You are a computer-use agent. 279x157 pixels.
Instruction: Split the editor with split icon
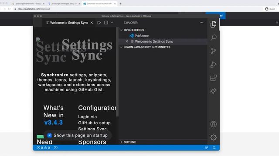point(106,23)
